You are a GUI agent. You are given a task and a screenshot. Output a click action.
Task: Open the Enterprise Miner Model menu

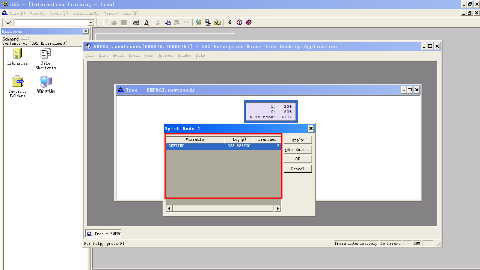click(118, 55)
